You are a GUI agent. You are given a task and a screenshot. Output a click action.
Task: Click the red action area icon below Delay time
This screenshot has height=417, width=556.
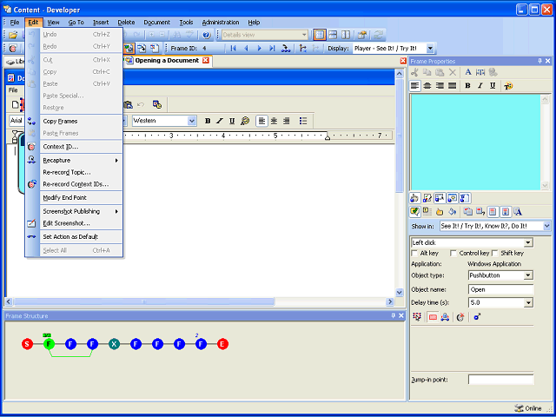coord(433,317)
